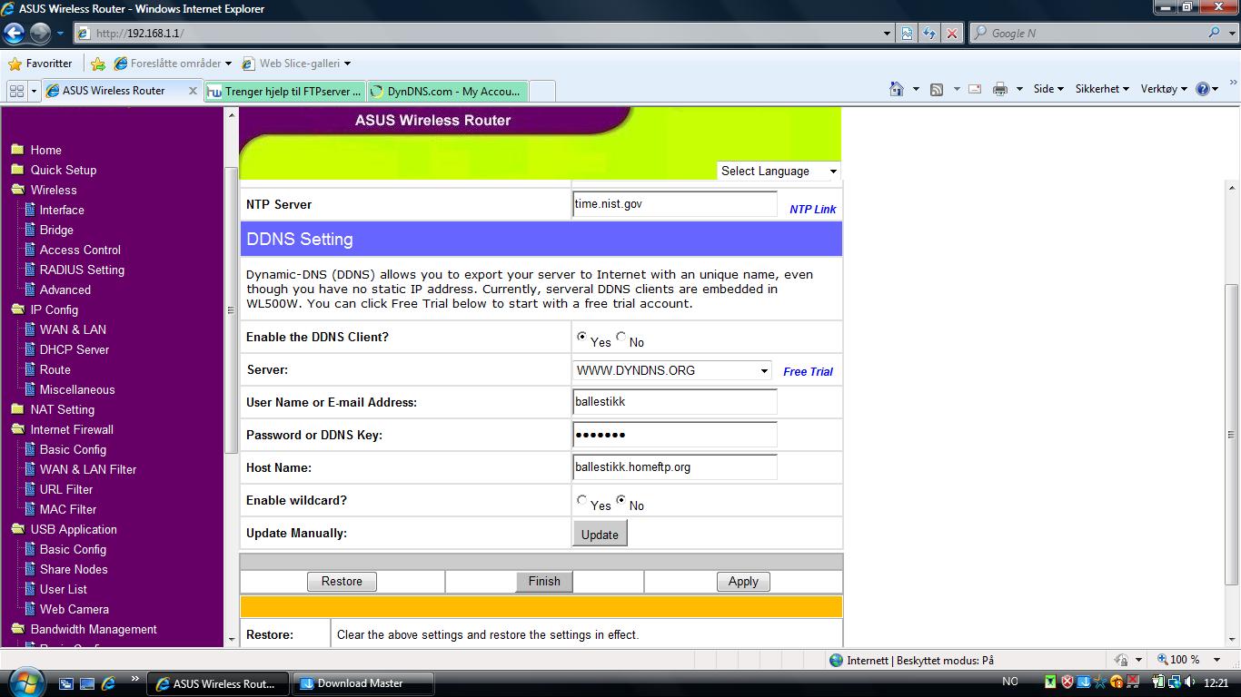Switch to DynDNS.com My Account tab
This screenshot has width=1241, height=697.
pyautogui.click(x=447, y=91)
